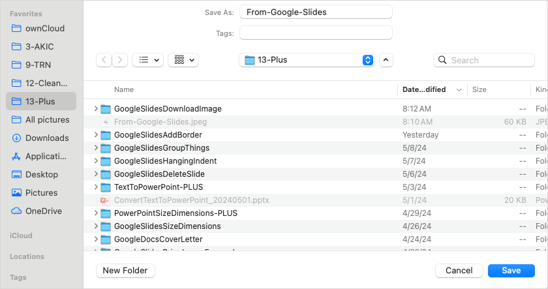The width and height of the screenshot is (548, 289).
Task: Collapse the dialog with the up chevron
Action: pyautogui.click(x=386, y=60)
